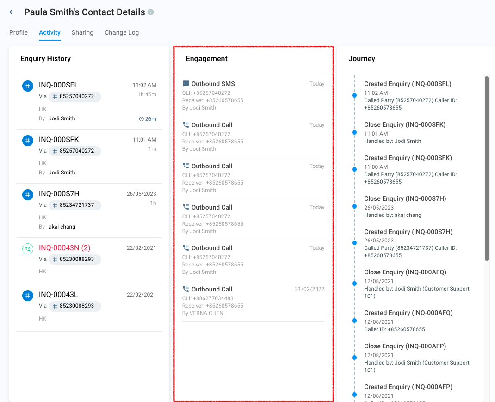Click 11:02 AM timestamp of INQ-000SFL in Enquiry History

click(144, 85)
